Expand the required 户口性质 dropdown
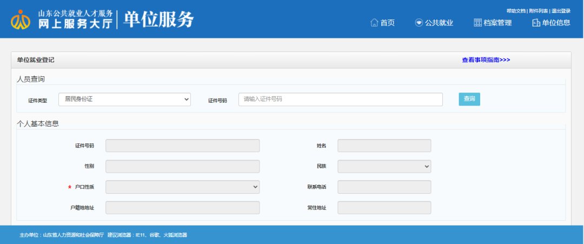The image size is (584, 244). (182, 187)
